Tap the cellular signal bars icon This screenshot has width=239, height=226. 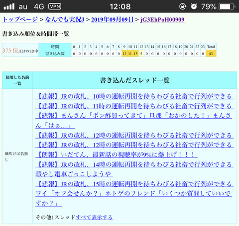click(x=9, y=6)
